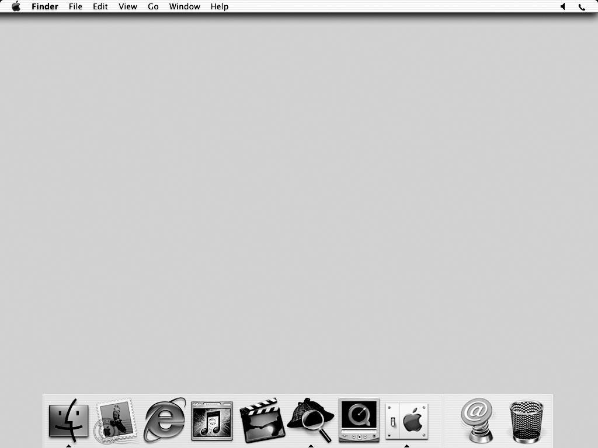Click the phone modem status icon
The height and width of the screenshot is (448, 598).
pyautogui.click(x=582, y=7)
